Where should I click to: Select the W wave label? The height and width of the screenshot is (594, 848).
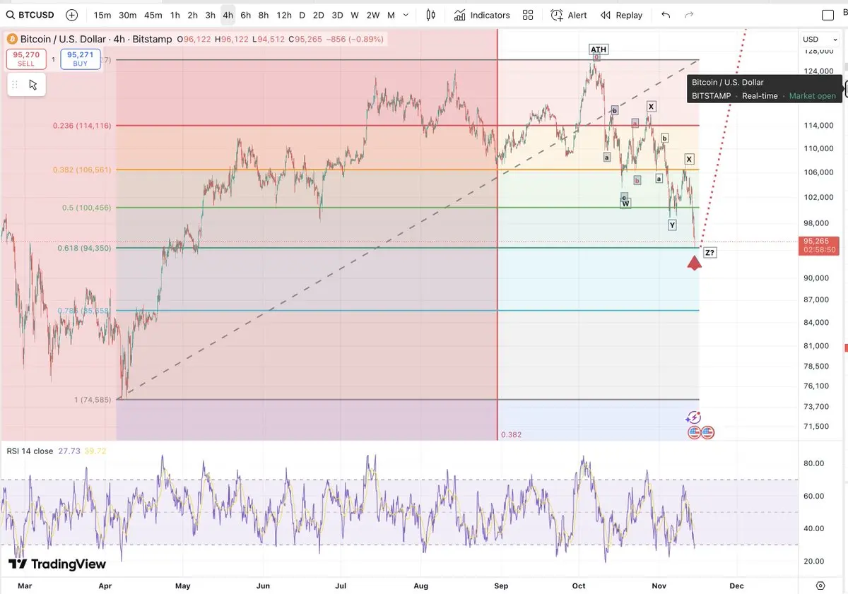[x=626, y=203]
